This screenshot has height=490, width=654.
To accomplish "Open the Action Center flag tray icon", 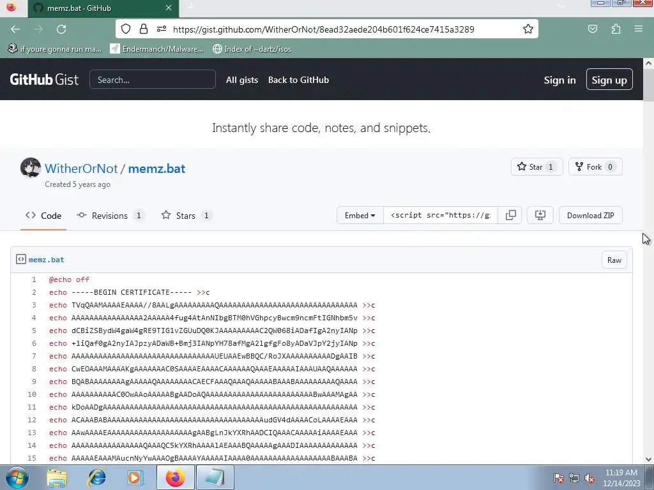I will pos(559,477).
